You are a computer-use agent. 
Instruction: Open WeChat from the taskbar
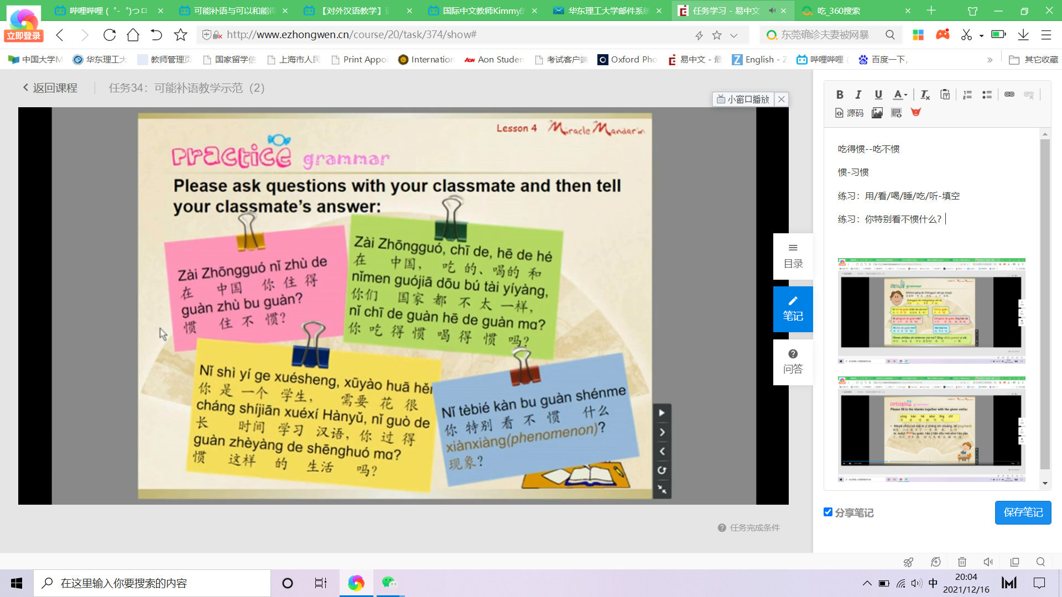pyautogui.click(x=389, y=583)
